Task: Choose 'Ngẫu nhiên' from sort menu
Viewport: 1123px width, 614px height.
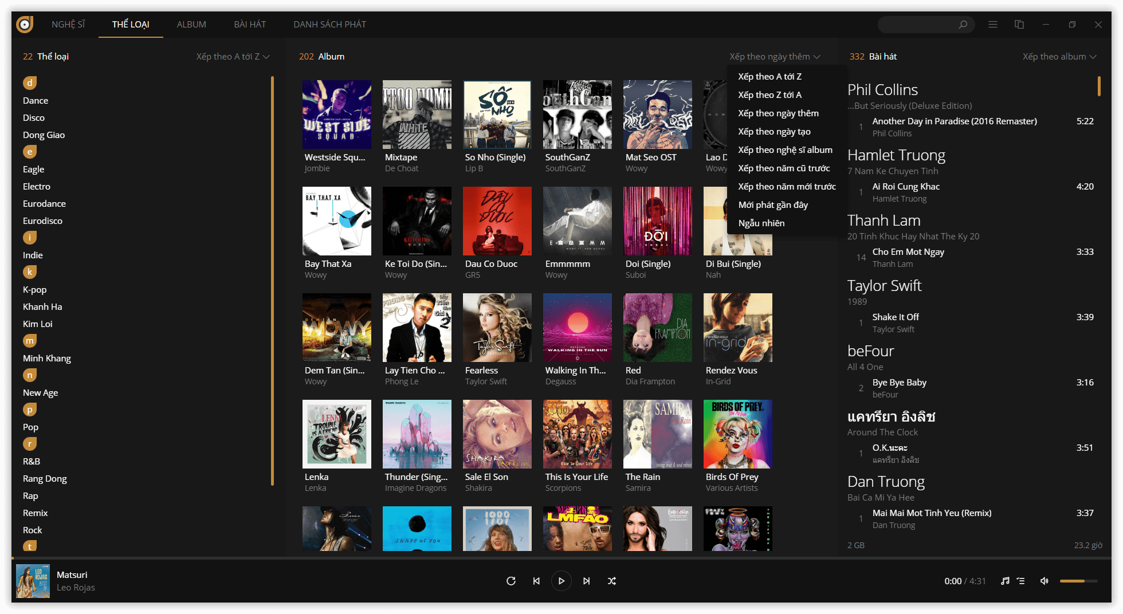Action: pos(761,223)
